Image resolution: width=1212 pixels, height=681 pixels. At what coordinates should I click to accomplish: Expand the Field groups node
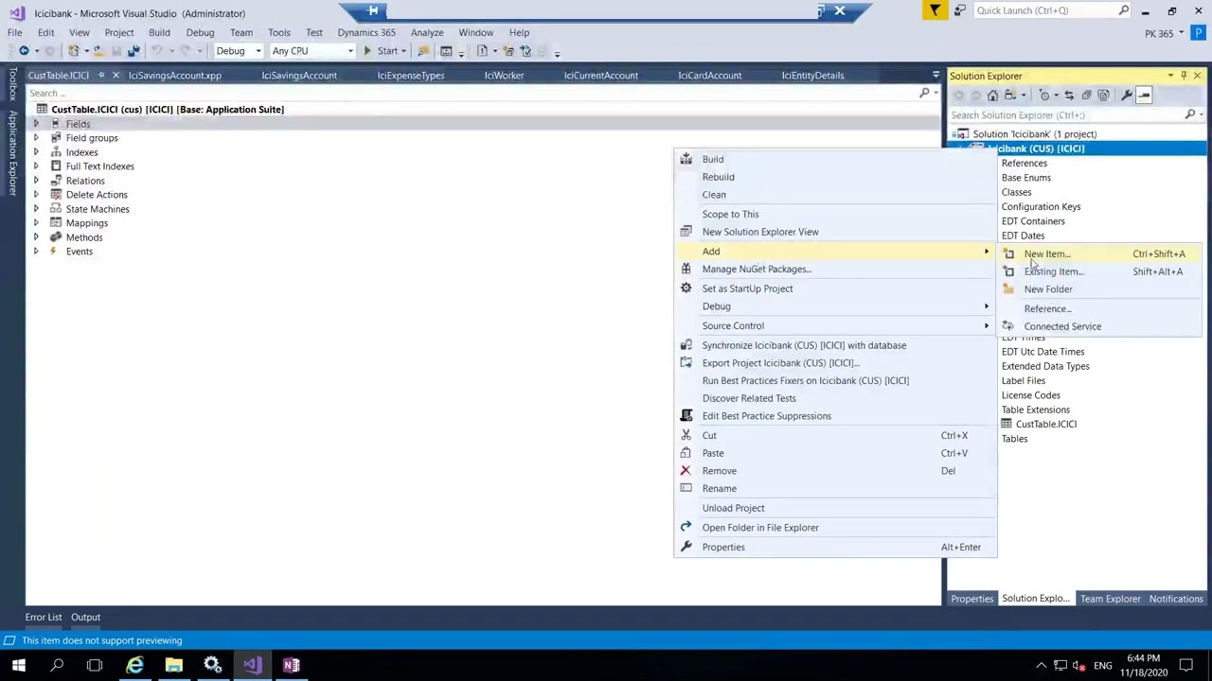(36, 138)
